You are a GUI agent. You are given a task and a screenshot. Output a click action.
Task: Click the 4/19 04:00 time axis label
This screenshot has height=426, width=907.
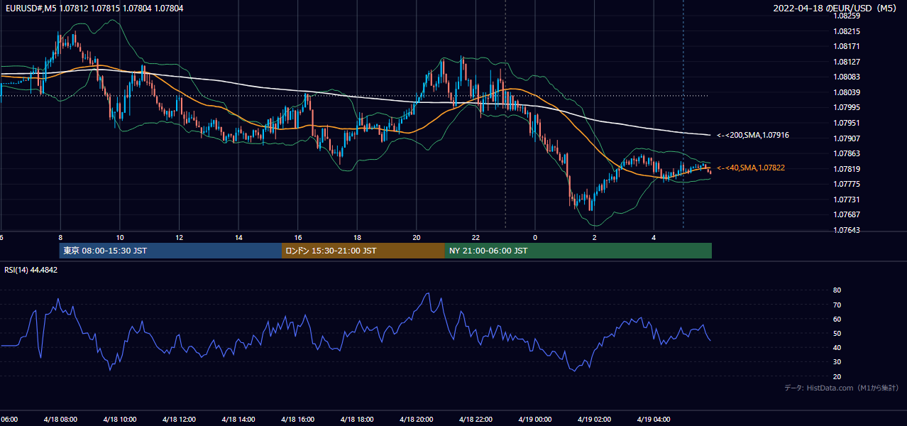click(x=654, y=420)
